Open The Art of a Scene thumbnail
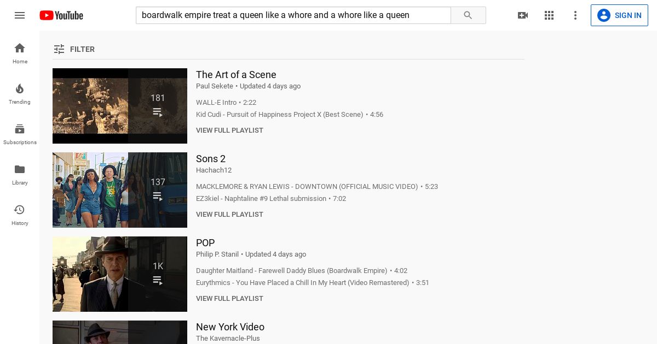The image size is (657, 344). [120, 106]
